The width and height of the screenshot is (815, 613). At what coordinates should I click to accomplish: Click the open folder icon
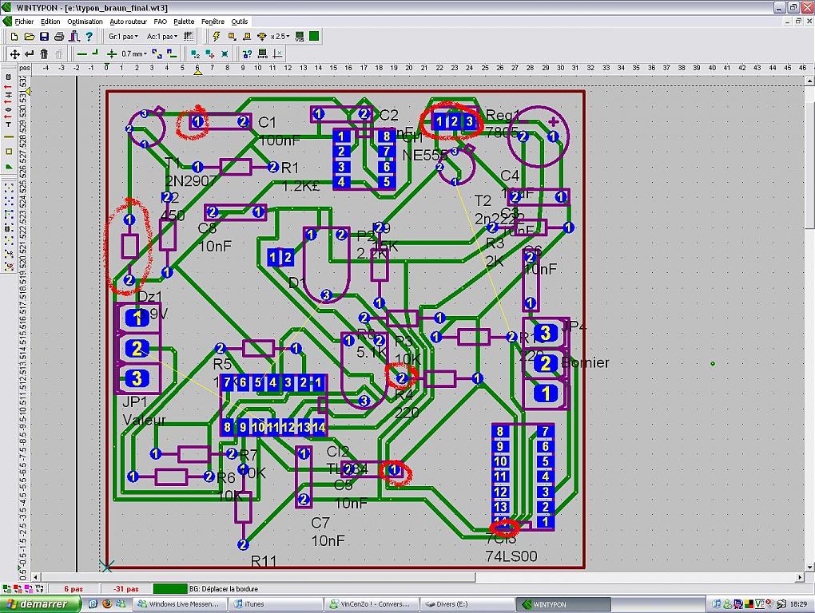coord(29,37)
